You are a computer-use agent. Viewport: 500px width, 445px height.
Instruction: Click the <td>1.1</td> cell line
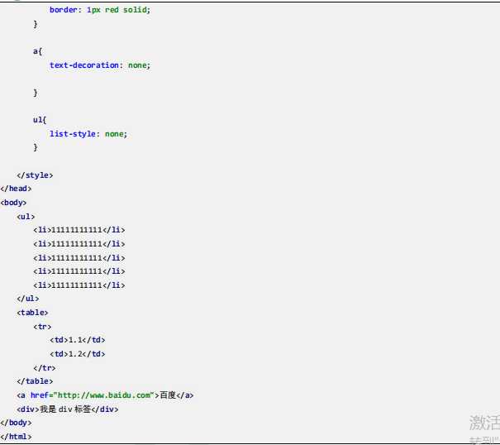(x=77, y=340)
